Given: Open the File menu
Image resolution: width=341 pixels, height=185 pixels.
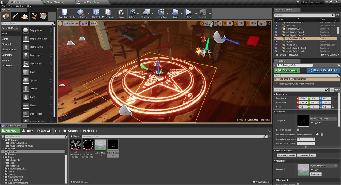Looking at the screenshot, I should coord(3,6).
